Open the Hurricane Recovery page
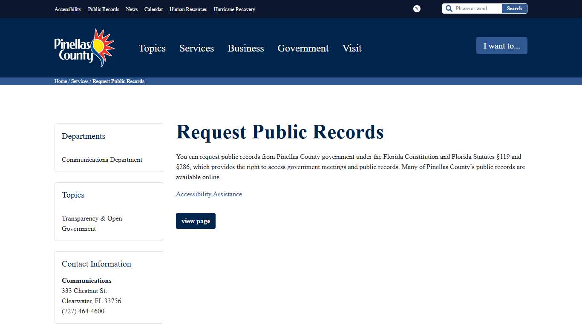This screenshot has width=582, height=327. point(234,9)
